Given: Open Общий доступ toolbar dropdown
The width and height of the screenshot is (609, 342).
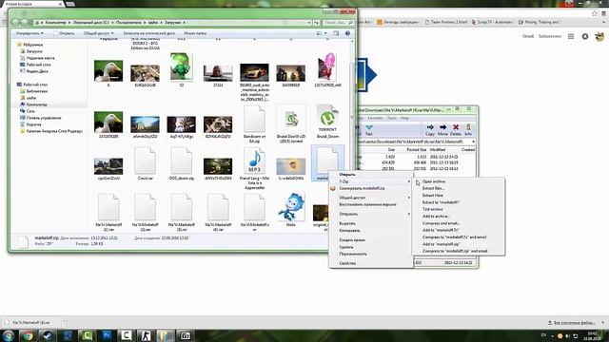Looking at the screenshot, I should point(99,33).
